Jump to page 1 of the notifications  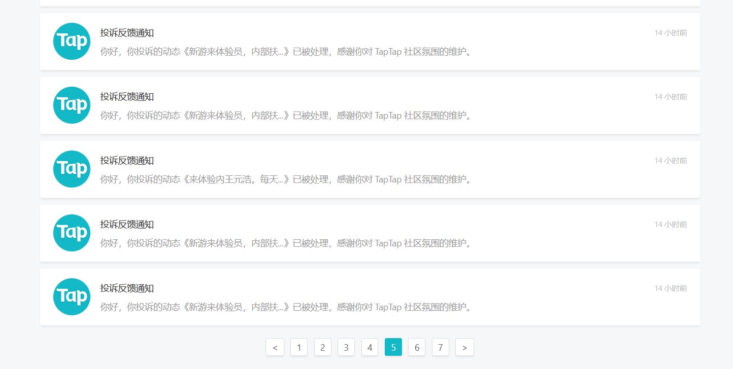299,347
